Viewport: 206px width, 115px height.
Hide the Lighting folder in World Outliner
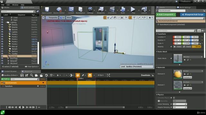2,22
